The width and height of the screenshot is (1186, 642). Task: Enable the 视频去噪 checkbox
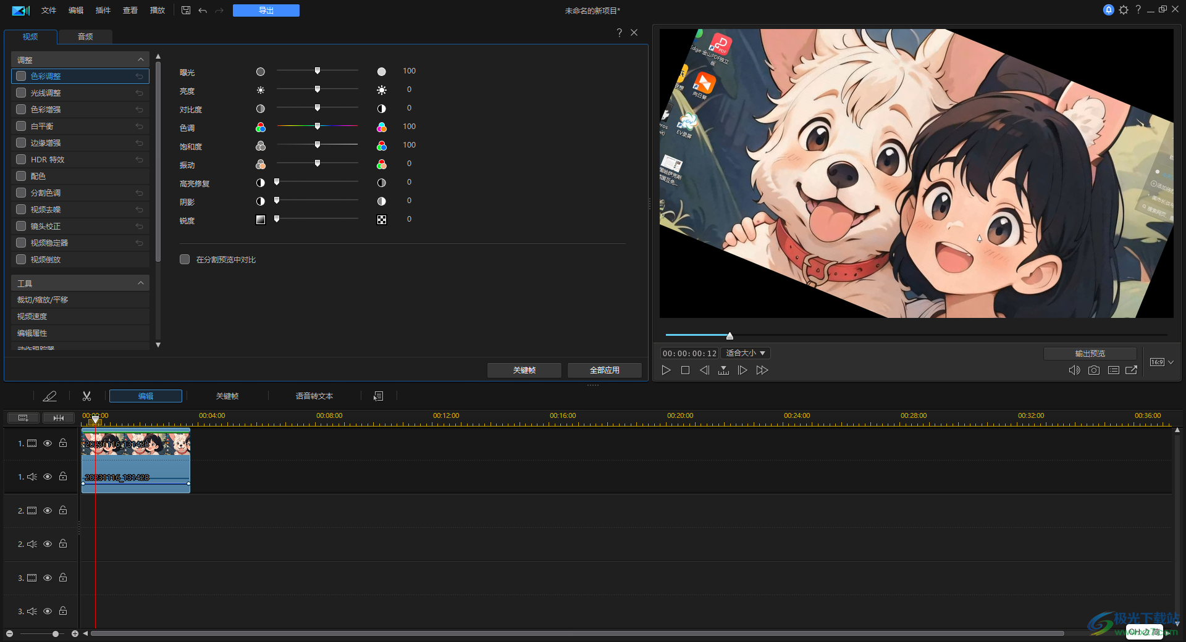coord(21,209)
